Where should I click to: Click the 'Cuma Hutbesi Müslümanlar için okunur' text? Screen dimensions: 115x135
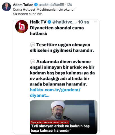click(x=44, y=10)
